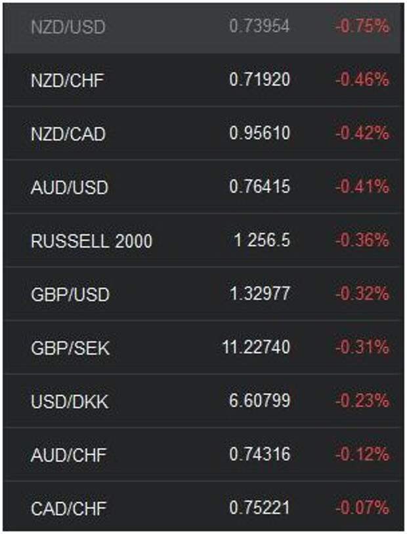Click the 0.73954 price for NZD/USD
This screenshot has height=534, width=407.
pos(259,26)
